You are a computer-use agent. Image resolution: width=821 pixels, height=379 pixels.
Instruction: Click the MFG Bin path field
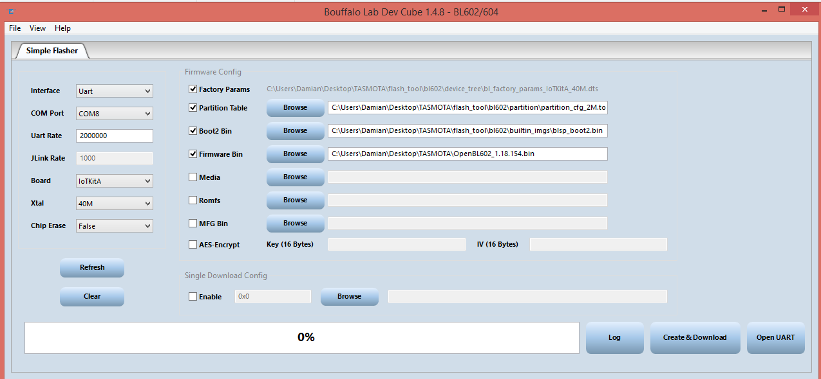click(x=467, y=224)
